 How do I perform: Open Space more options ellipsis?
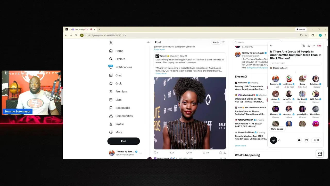point(314,46)
